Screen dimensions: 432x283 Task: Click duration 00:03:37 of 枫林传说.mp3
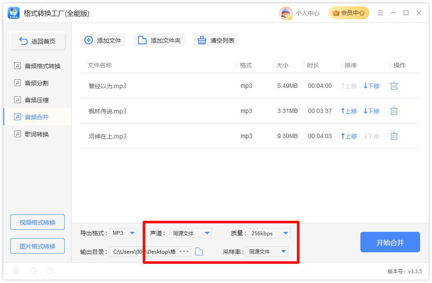pyautogui.click(x=320, y=111)
